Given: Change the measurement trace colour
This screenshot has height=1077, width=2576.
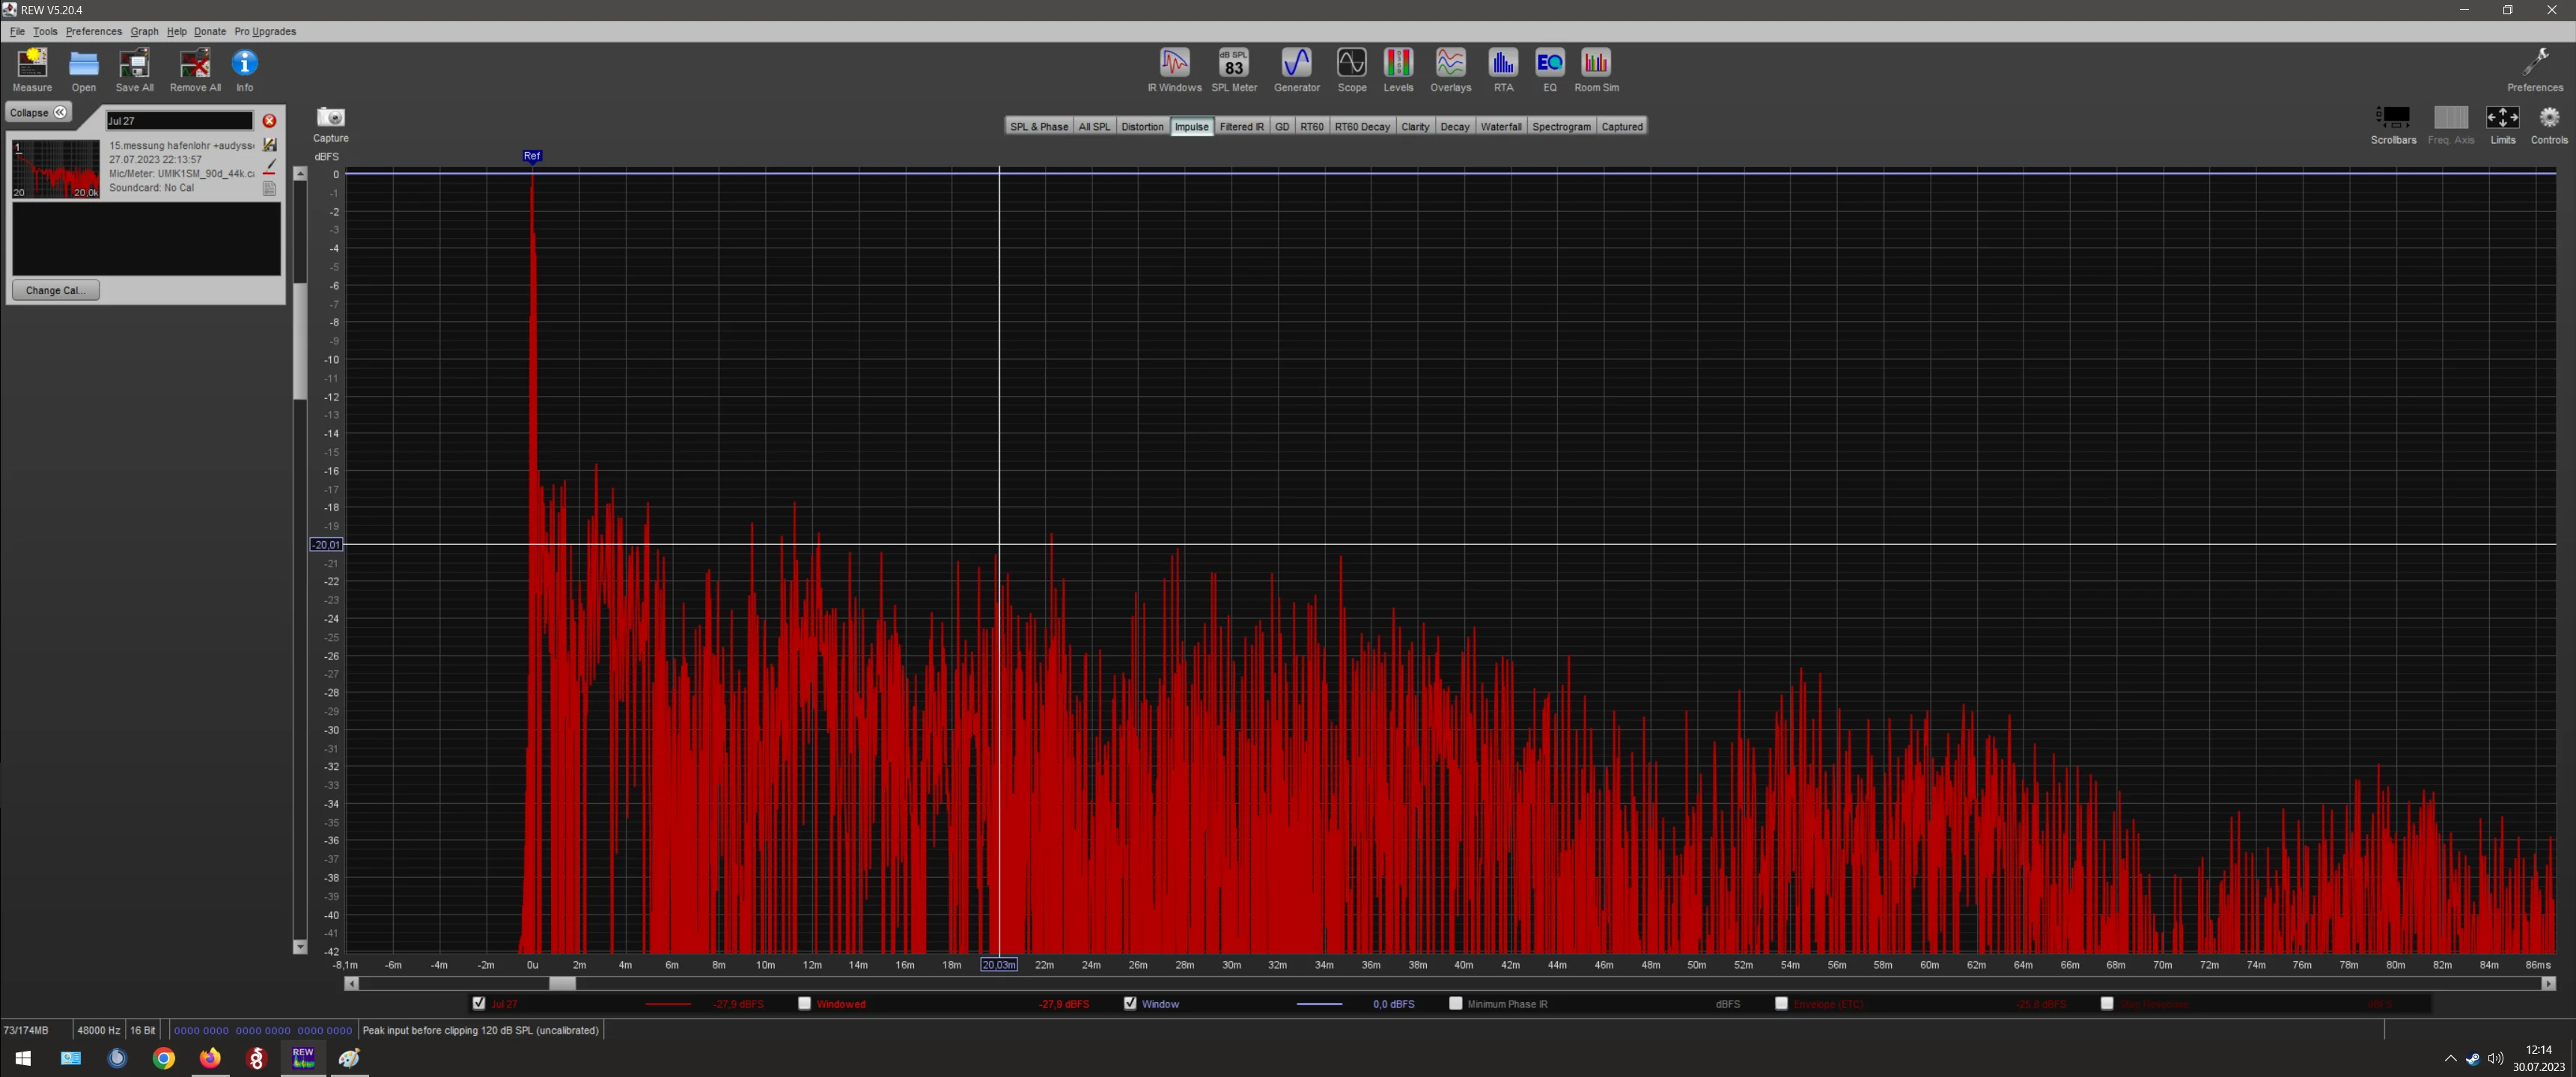Looking at the screenshot, I should tap(269, 167).
